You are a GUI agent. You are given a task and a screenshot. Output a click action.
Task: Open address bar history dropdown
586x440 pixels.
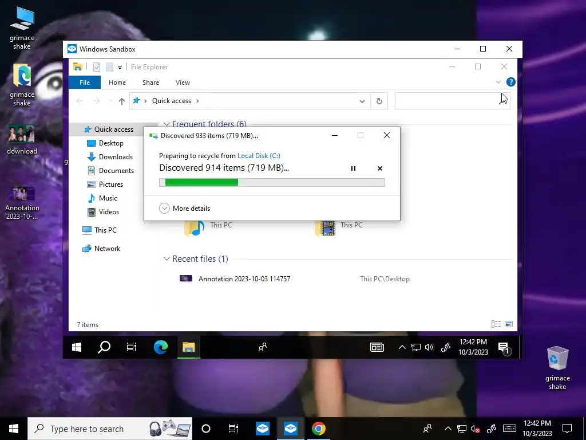pyautogui.click(x=362, y=101)
